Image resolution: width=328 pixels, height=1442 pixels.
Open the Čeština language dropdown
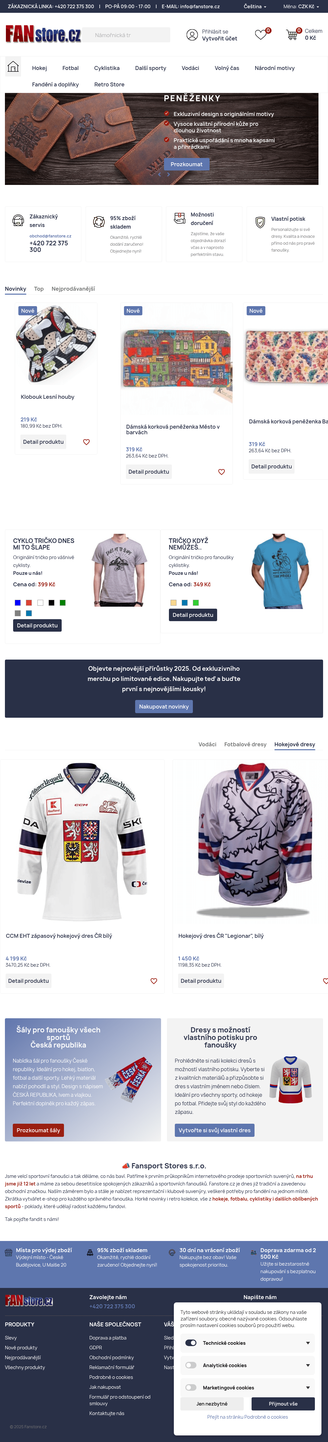255,7
